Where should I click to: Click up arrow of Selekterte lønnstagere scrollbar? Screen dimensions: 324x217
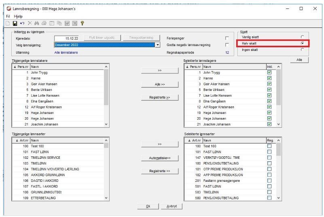(278, 67)
